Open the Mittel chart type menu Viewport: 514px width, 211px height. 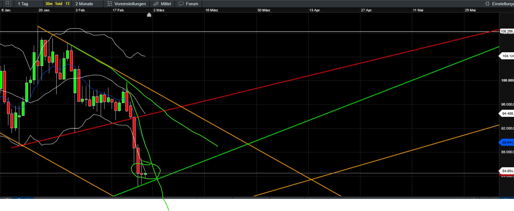click(x=166, y=4)
